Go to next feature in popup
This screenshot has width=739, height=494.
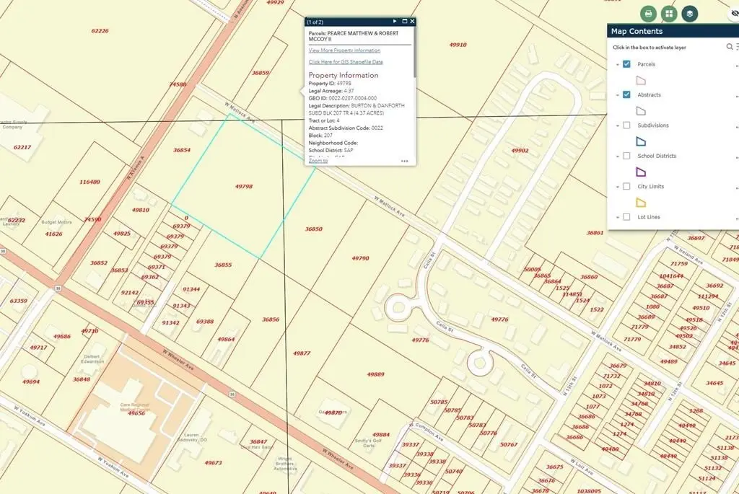pyautogui.click(x=395, y=22)
